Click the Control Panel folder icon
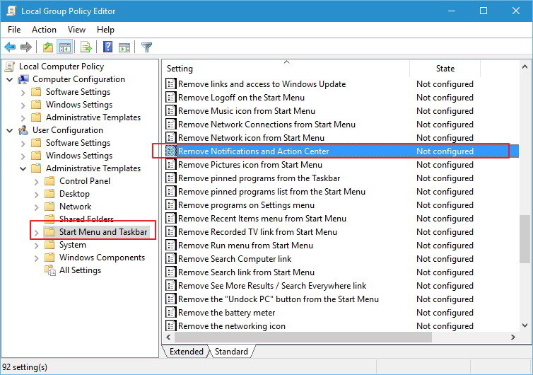Viewport: 533px width, 375px height. click(49, 181)
